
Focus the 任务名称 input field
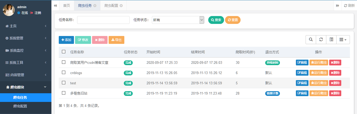[103, 20]
